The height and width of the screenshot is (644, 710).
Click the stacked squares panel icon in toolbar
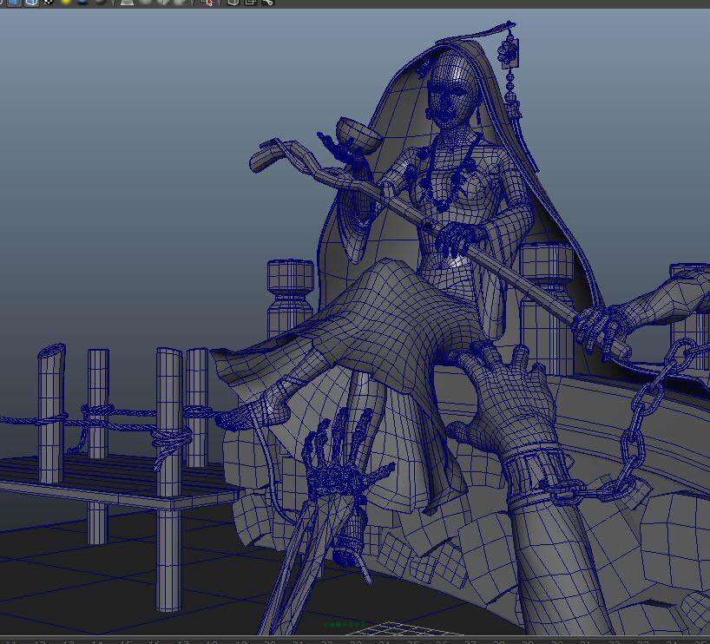[251, 3]
